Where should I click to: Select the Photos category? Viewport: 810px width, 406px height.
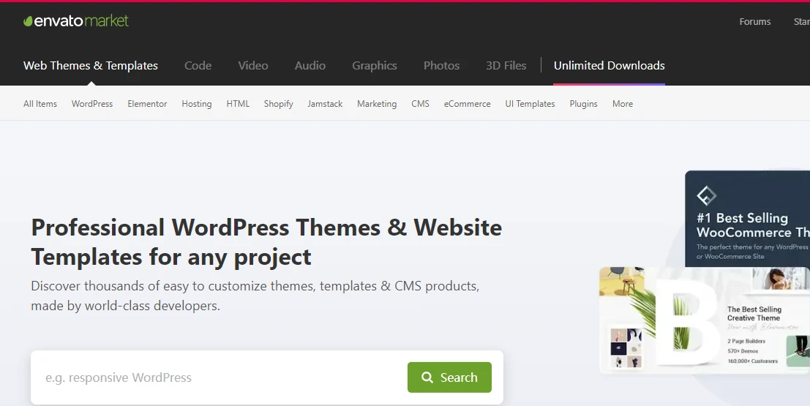(x=442, y=66)
